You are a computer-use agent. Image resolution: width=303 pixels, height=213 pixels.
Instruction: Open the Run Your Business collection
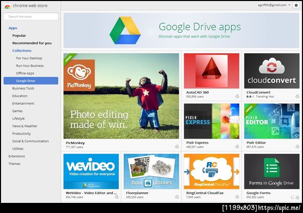tap(30, 66)
